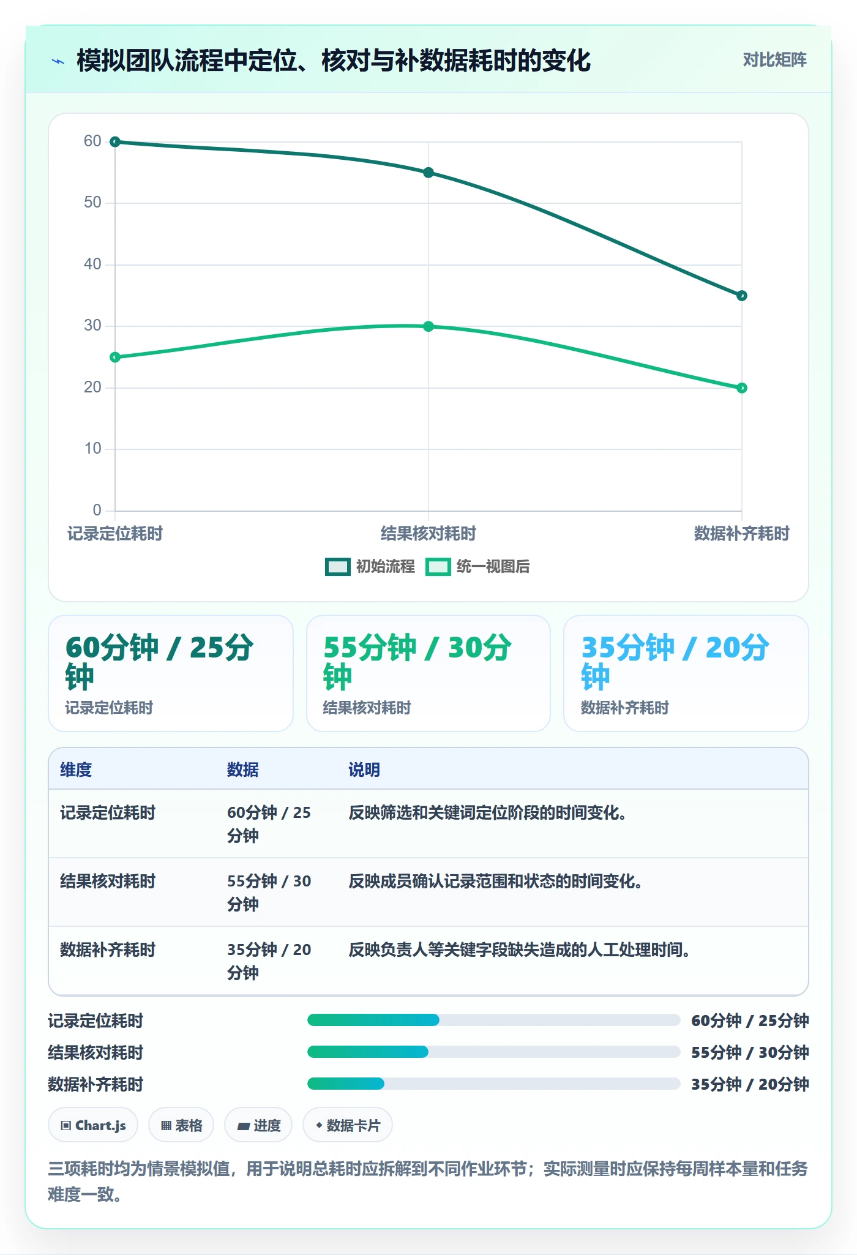Image resolution: width=857 pixels, height=1255 pixels.
Task: Click the description about 负责人等关键字段缺失
Action: (519, 950)
